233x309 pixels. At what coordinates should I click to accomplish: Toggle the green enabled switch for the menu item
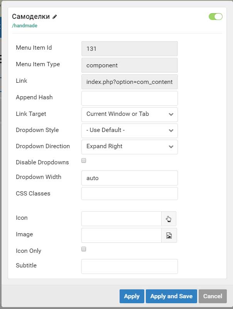click(215, 17)
